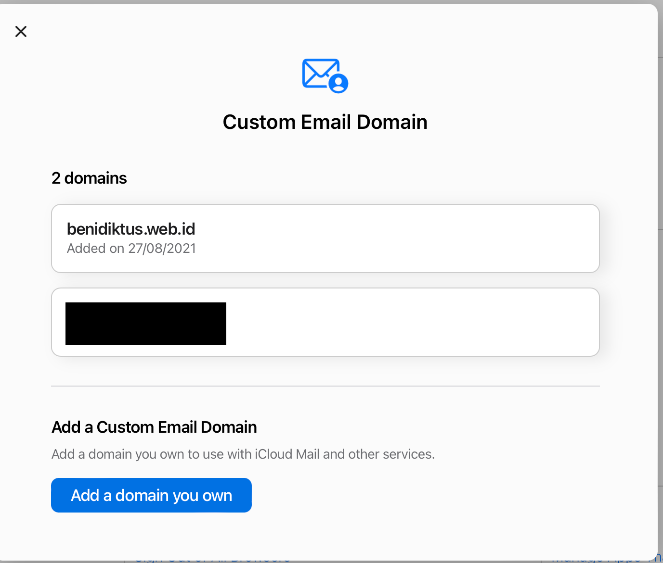The height and width of the screenshot is (563, 663).
Task: Click the divider line below the domain cards
Action: coord(325,386)
